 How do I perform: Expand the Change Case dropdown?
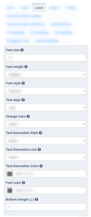click(x=46, y=124)
